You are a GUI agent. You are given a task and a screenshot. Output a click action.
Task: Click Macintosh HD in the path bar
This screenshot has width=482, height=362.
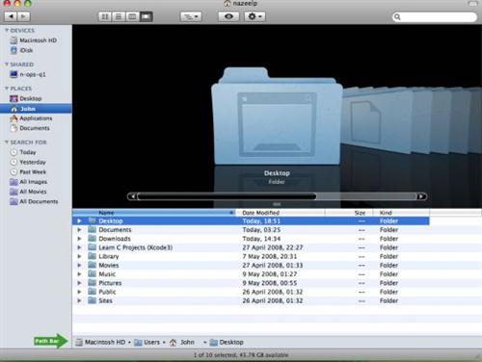click(x=100, y=343)
